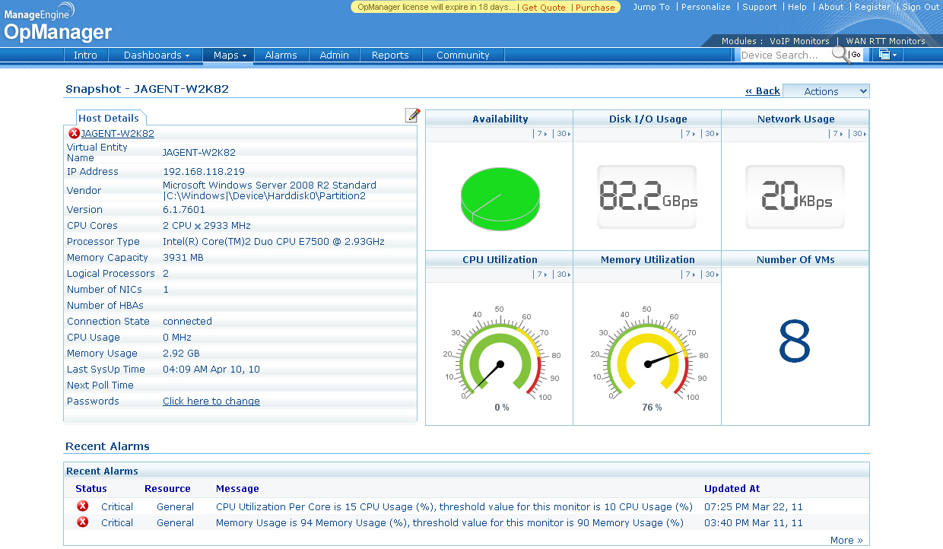This screenshot has width=943, height=549.
Task: Click the magnifying glass search icon
Action: (839, 55)
